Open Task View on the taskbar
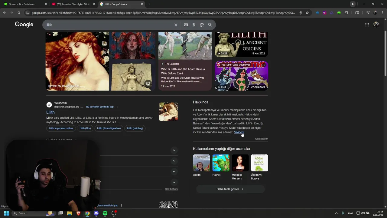Viewport: 387px width, 218px height. click(x=60, y=213)
